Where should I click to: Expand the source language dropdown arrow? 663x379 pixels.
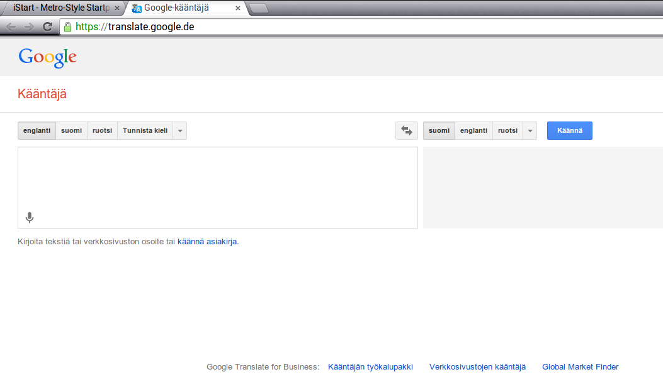tap(180, 131)
